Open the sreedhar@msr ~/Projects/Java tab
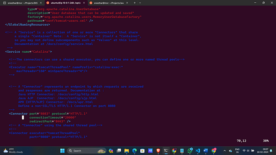Image resolution: width=276 pixels, height=155 pixels. pyautogui.click(x=108, y=3)
